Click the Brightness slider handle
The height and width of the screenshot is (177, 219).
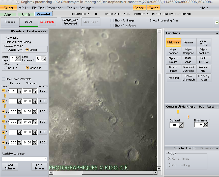click(x=188, y=117)
